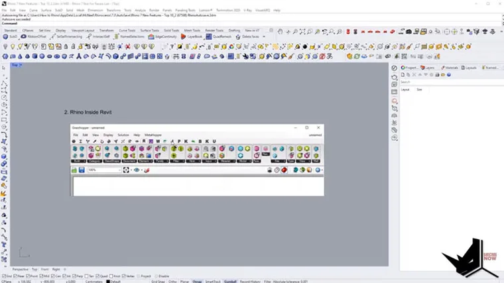The height and width of the screenshot is (283, 504).
Task: Open the NamedSelections tool
Action: click(x=129, y=36)
